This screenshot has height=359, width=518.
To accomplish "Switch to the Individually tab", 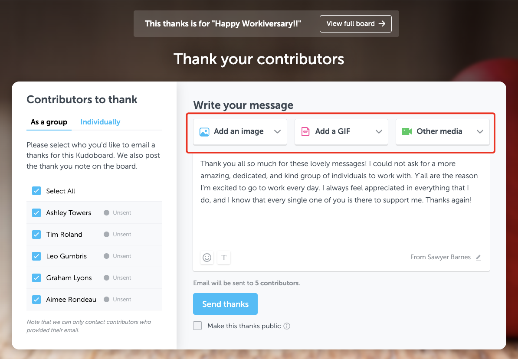I will click(x=100, y=122).
